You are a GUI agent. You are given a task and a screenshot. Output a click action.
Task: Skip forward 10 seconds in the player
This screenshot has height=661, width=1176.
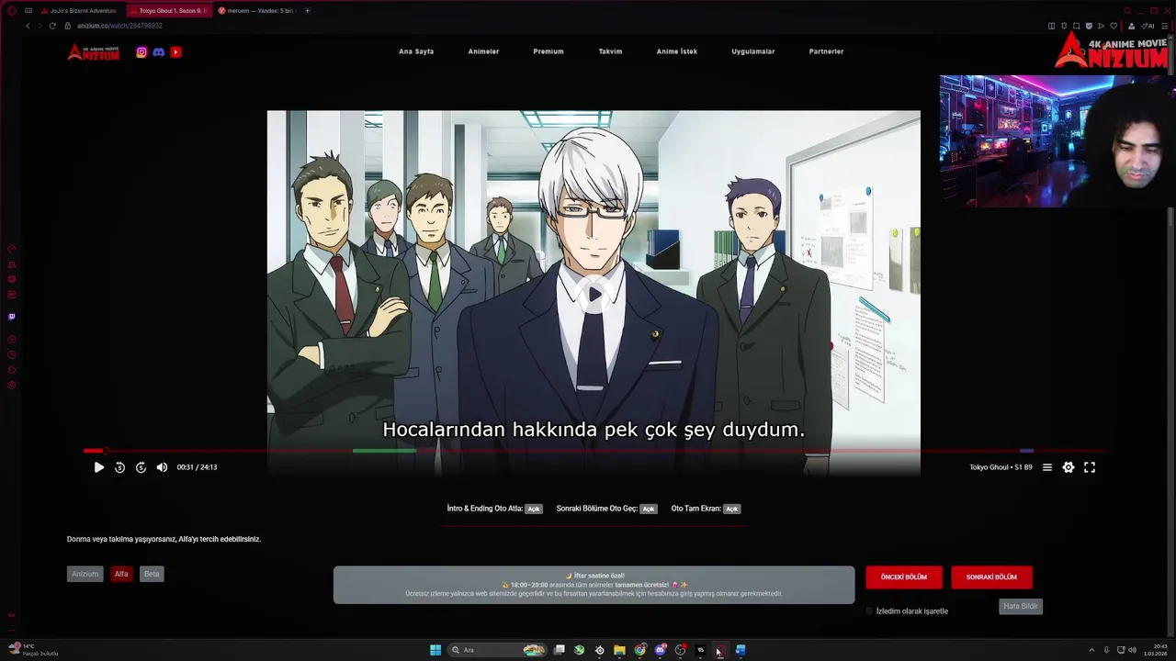click(141, 467)
